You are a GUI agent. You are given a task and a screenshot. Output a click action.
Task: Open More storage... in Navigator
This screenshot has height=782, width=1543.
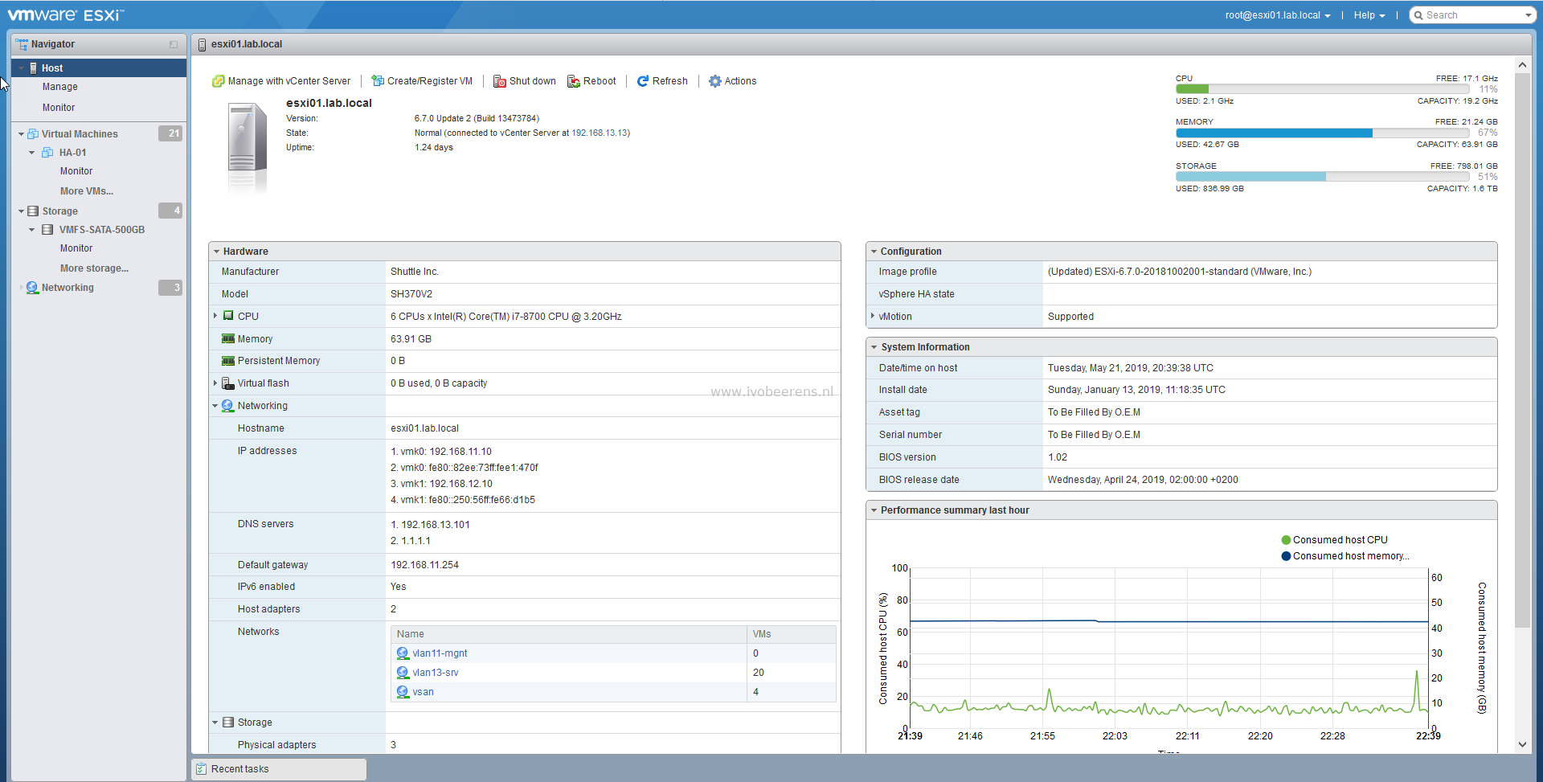point(94,268)
